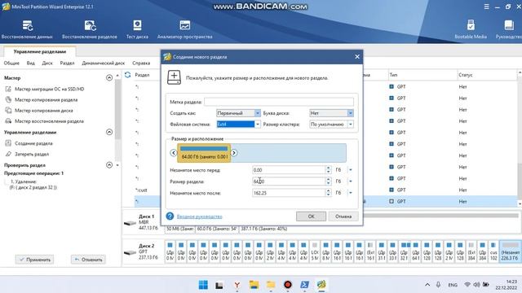The image size is (522, 293).
Task: Collapse the Управление разделами sidebar section
Action: 109,132
